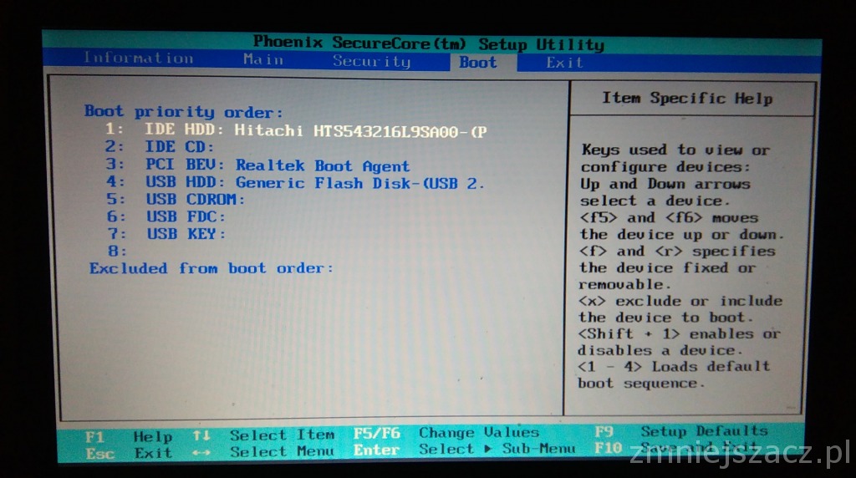Click the Item Specific Help heading
This screenshot has width=856, height=478.
(687, 99)
